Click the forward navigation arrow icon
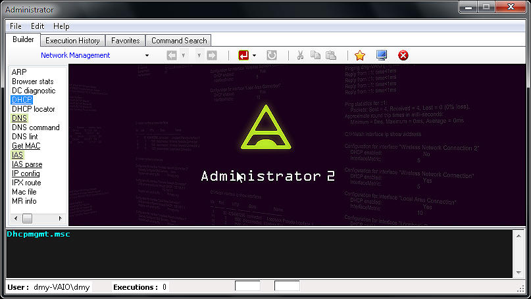 click(212, 55)
